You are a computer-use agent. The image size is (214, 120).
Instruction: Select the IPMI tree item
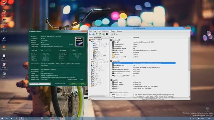[95, 50]
